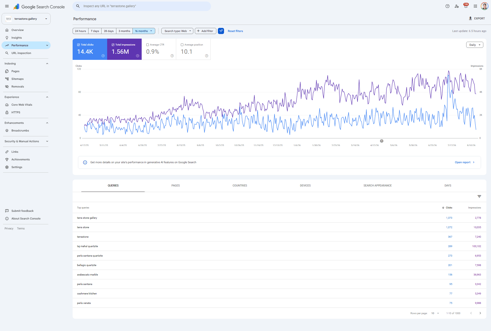Switch to the Queries tab
The image size is (491, 331).
113,186
